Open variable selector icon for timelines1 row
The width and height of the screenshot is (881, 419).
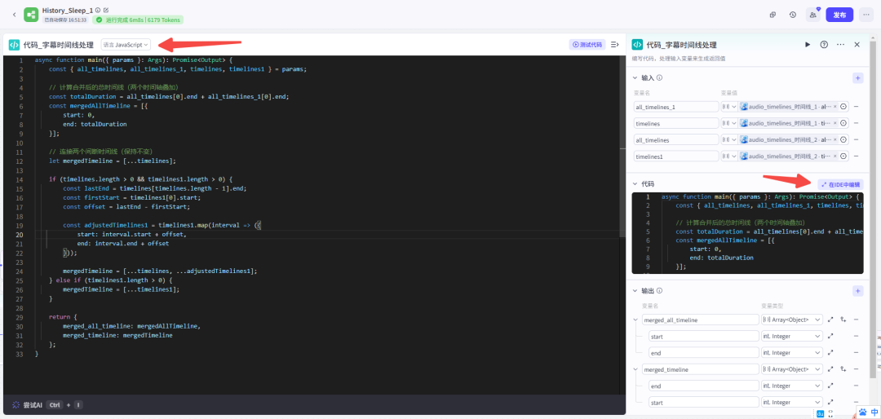pos(843,157)
